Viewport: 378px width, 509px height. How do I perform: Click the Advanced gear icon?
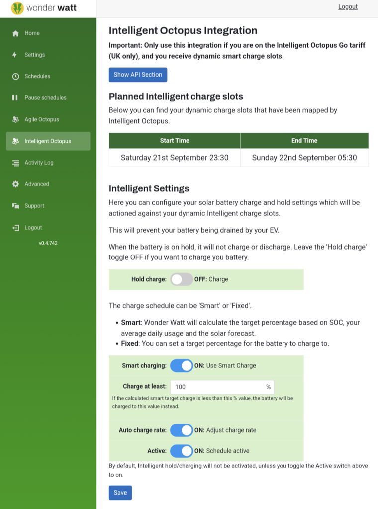point(15,184)
